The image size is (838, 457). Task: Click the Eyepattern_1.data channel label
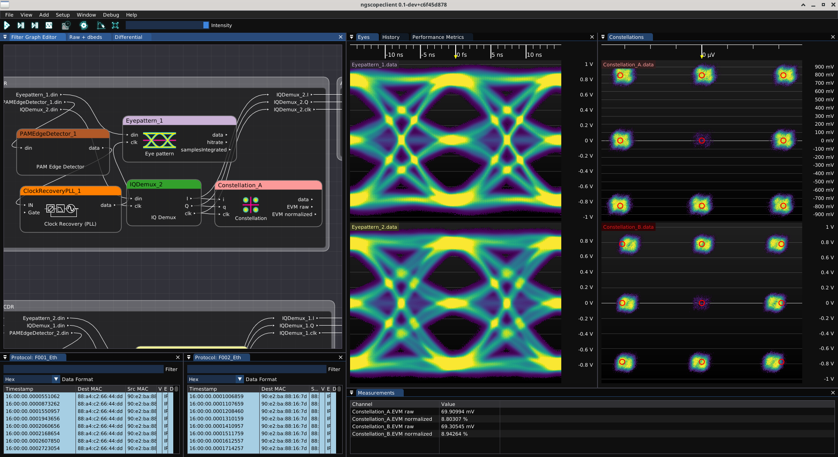coord(374,65)
